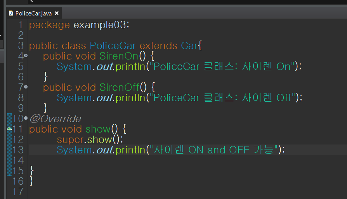Close the PoliceCar.java tab

(x=57, y=13)
